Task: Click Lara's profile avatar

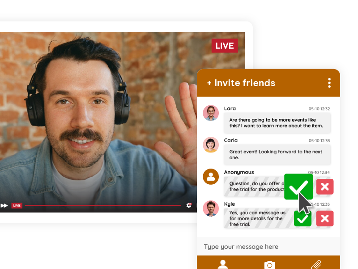Action: (211, 113)
